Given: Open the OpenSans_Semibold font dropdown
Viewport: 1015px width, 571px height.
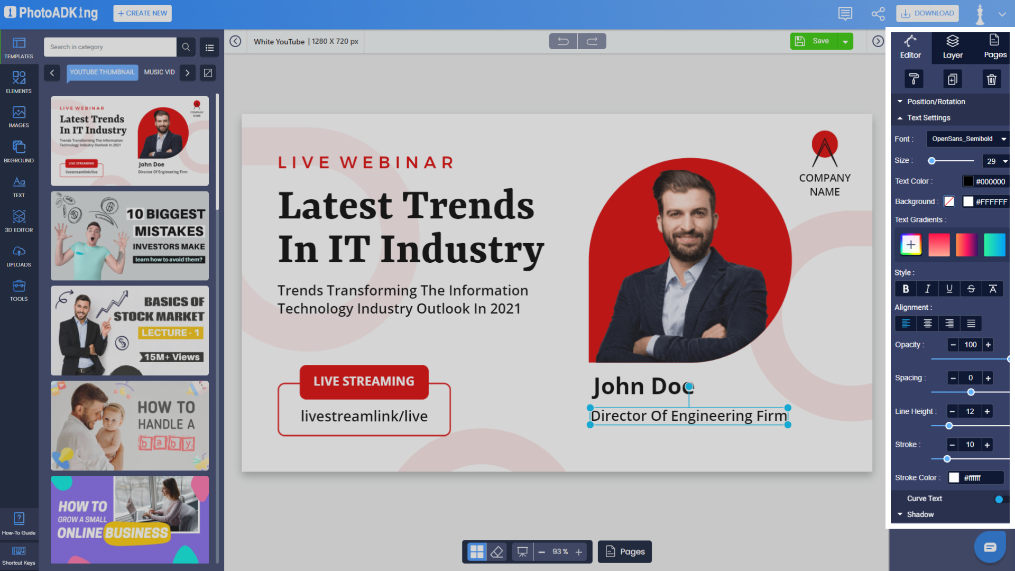Looking at the screenshot, I should (968, 139).
